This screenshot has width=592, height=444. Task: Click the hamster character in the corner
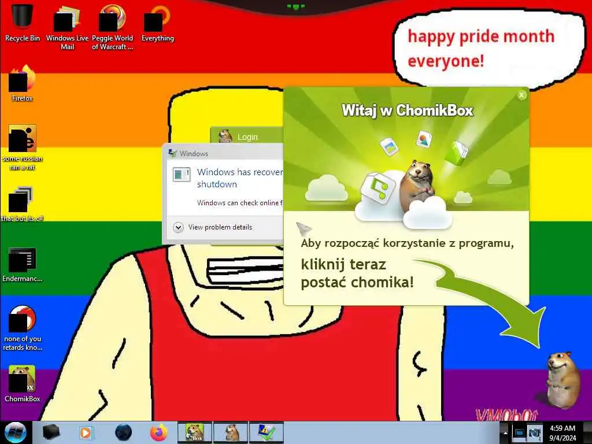[x=563, y=379]
